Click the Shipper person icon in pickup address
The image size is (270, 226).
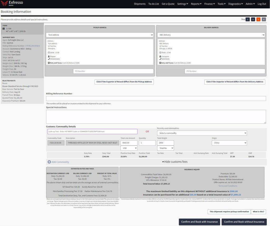[49, 57]
